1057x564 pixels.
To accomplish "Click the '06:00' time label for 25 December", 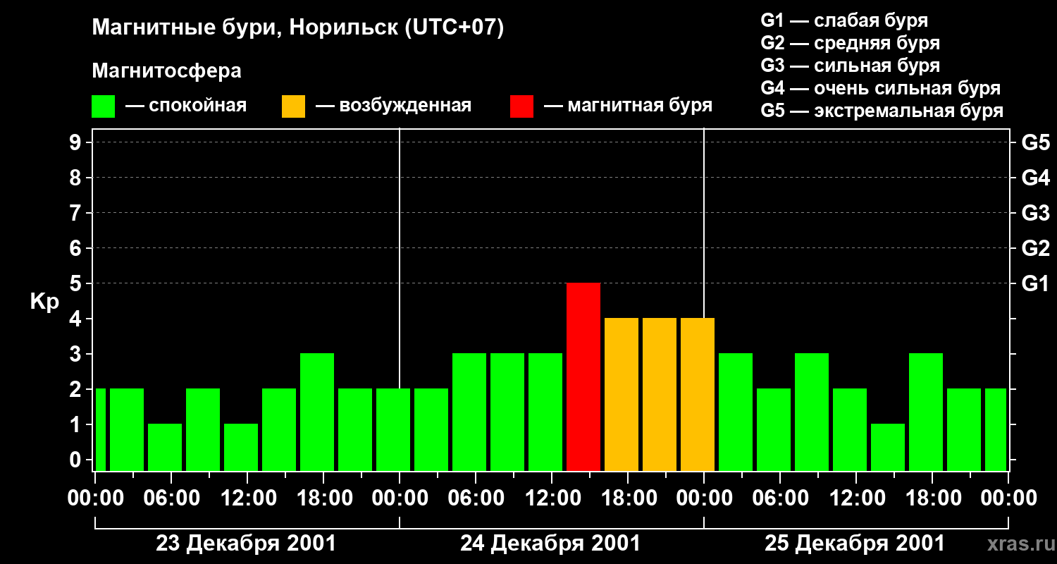I will [x=780, y=498].
